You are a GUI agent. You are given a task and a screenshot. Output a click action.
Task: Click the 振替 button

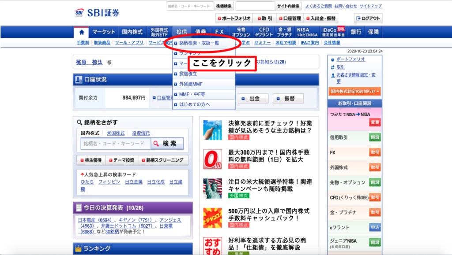tap(288, 99)
